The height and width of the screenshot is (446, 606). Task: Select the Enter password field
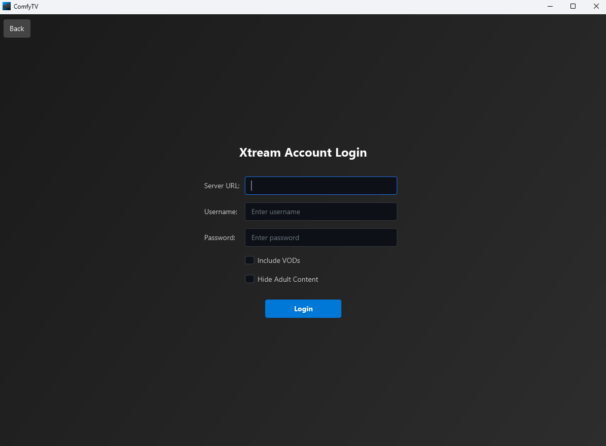pyautogui.click(x=321, y=237)
